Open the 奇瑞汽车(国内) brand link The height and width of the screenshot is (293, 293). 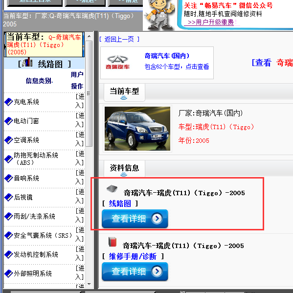[x=167, y=56]
